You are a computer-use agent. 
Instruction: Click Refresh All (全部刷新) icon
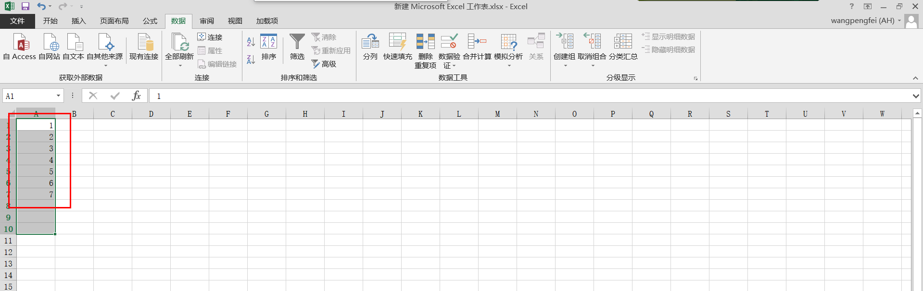179,43
